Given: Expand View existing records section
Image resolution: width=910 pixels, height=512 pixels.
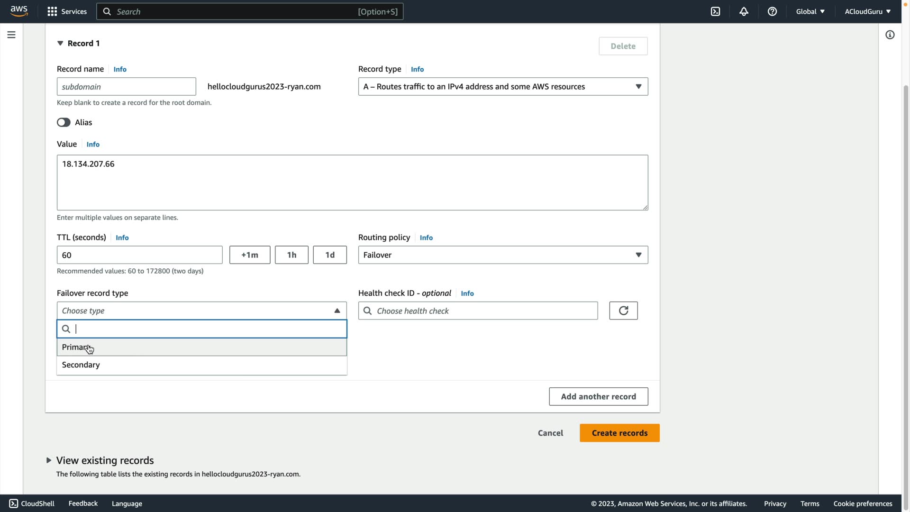Looking at the screenshot, I should tap(49, 460).
